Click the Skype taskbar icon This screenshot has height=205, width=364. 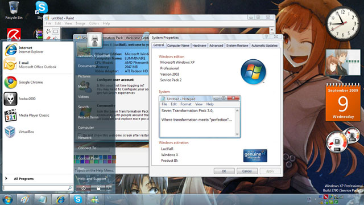tap(78, 199)
